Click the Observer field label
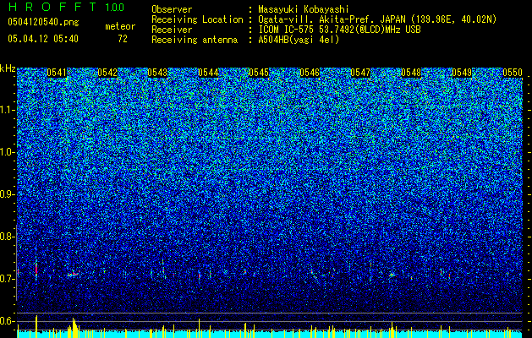 coord(172,9)
